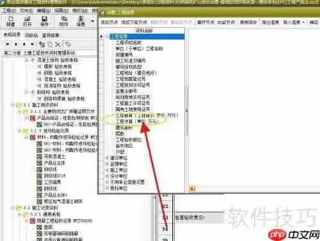
Task: Click the 资料名称 column header in the dialog
Action: pos(145,31)
